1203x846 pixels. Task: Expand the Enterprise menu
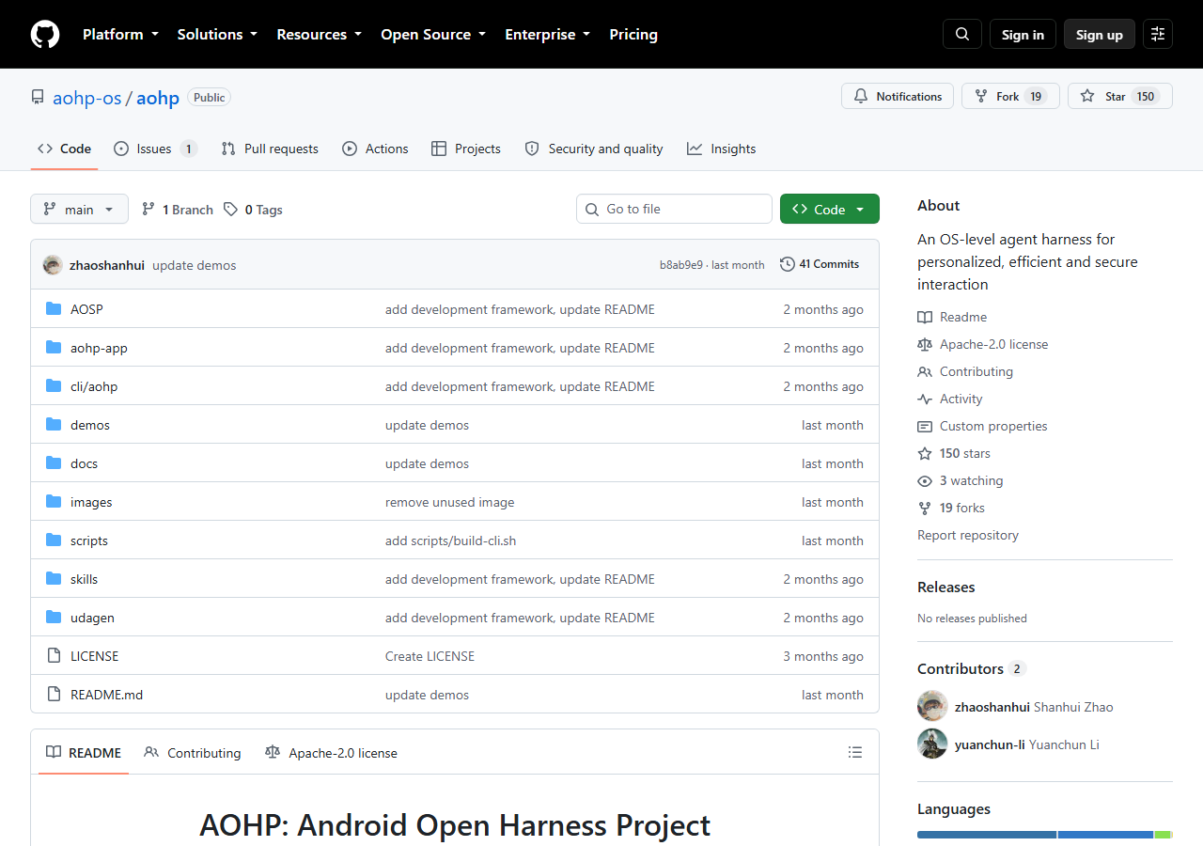548,35
